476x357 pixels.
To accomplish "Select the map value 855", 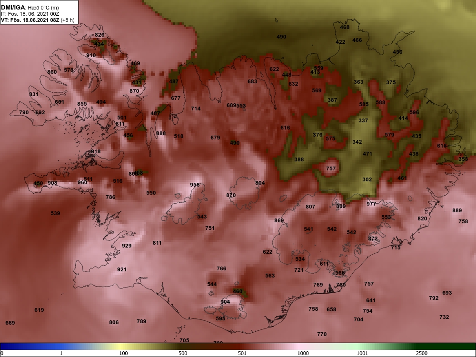I will tap(82, 104).
